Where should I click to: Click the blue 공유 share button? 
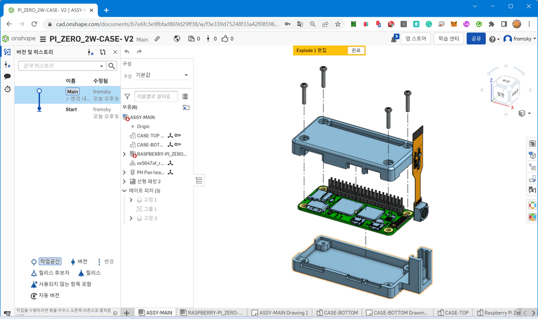476,39
